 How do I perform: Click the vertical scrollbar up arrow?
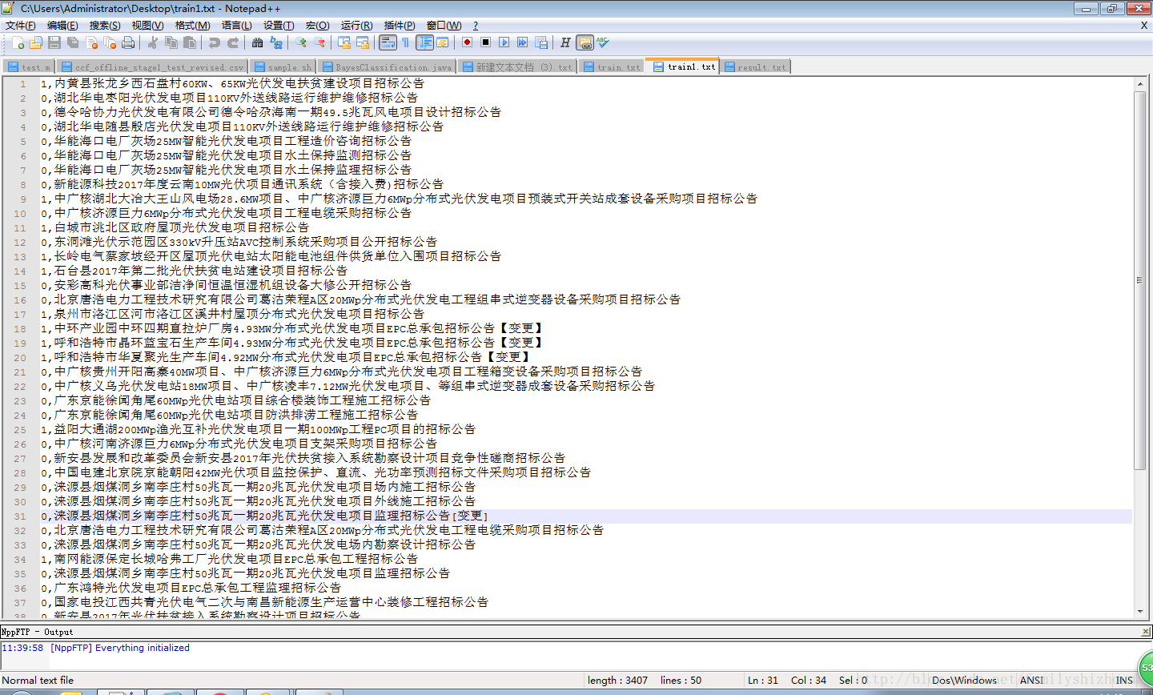pos(1140,83)
